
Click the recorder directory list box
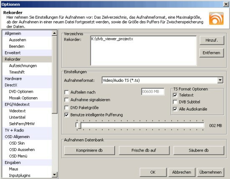coord(143,50)
